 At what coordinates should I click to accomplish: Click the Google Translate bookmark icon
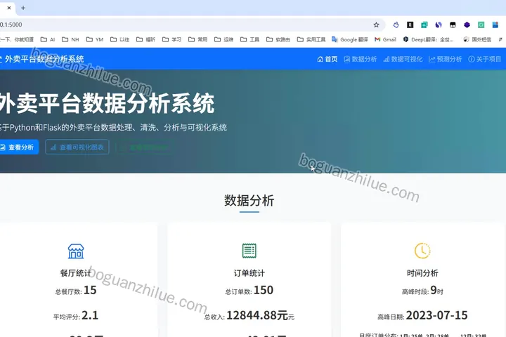click(x=335, y=39)
